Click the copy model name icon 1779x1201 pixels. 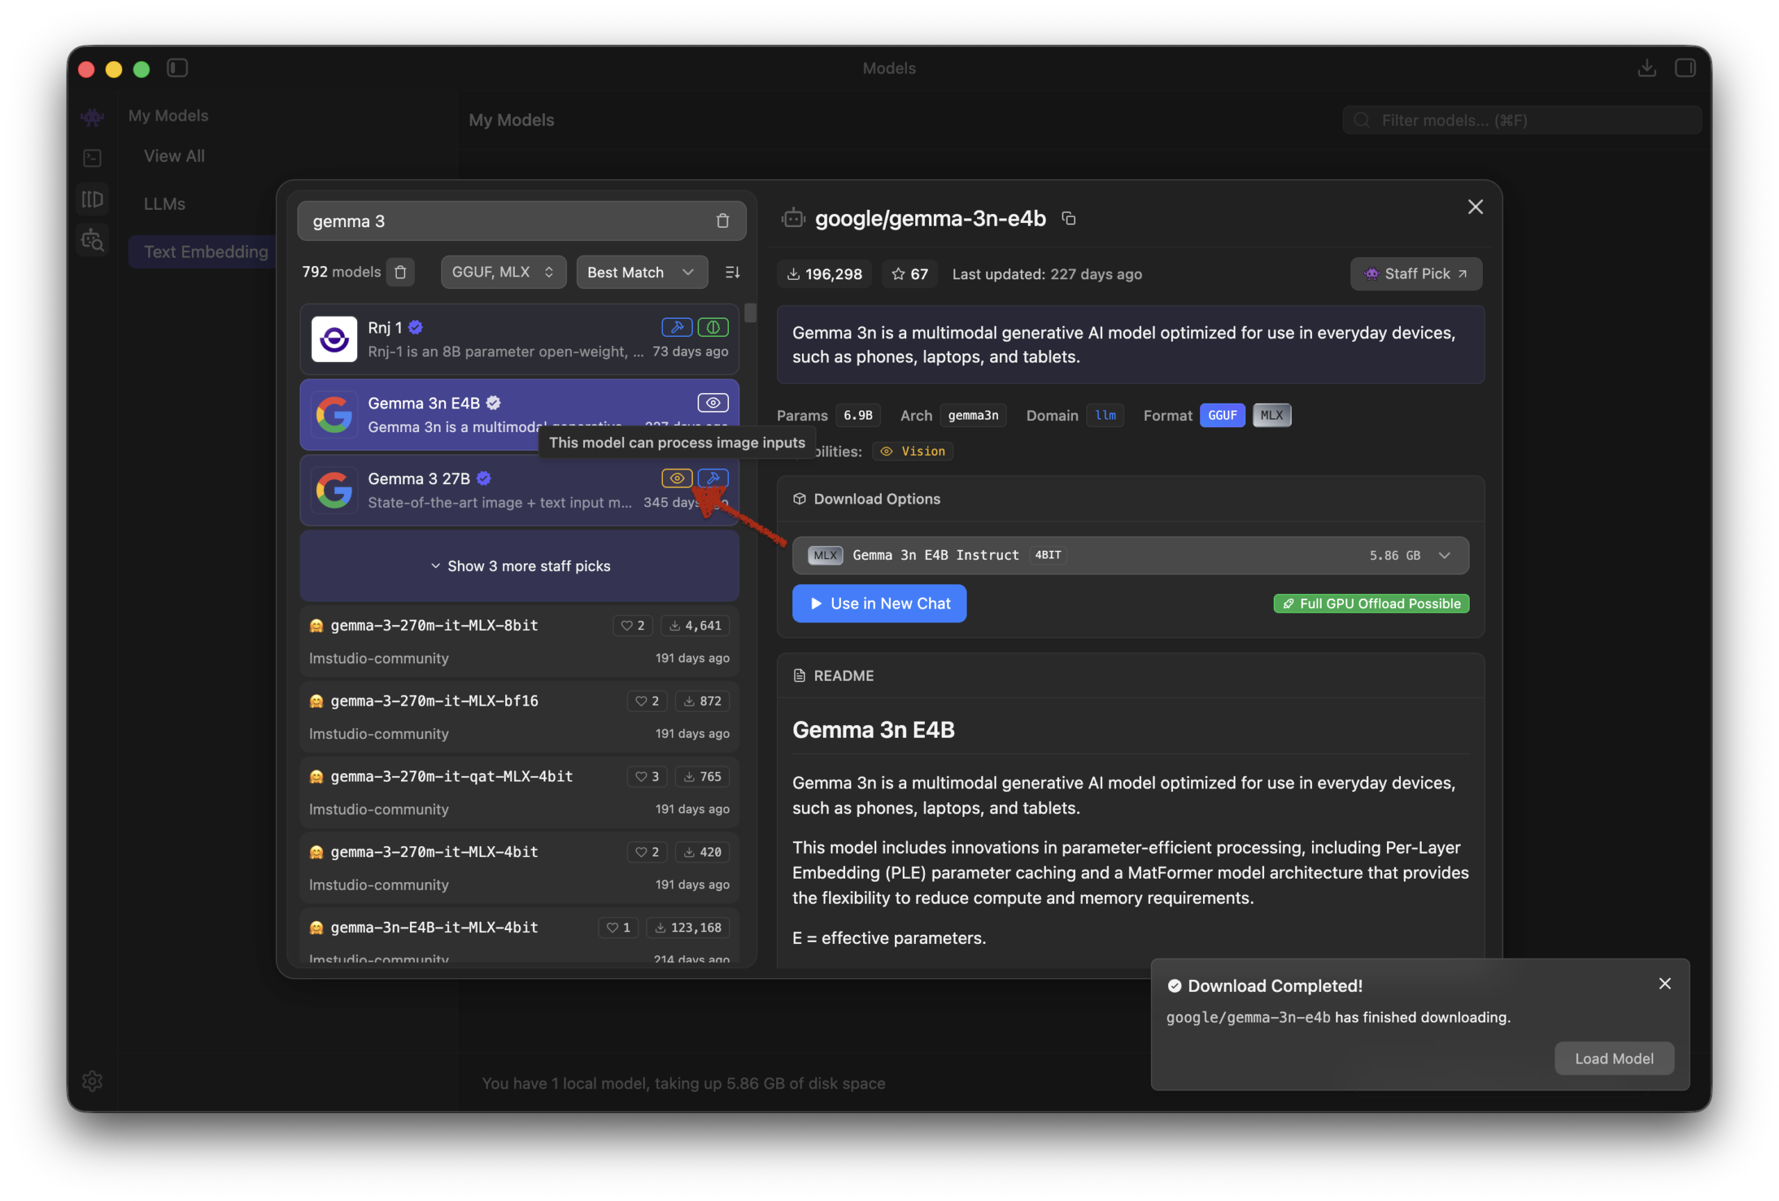1069,219
